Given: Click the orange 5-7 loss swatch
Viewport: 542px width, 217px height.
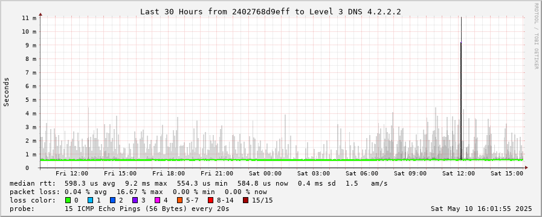Looking at the screenshot, I should click(179, 200).
